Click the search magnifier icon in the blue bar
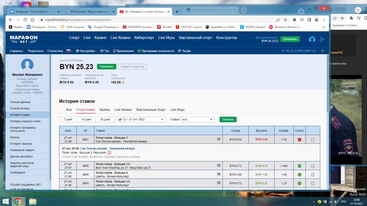This screenshot has width=367, height=206. (323, 51)
